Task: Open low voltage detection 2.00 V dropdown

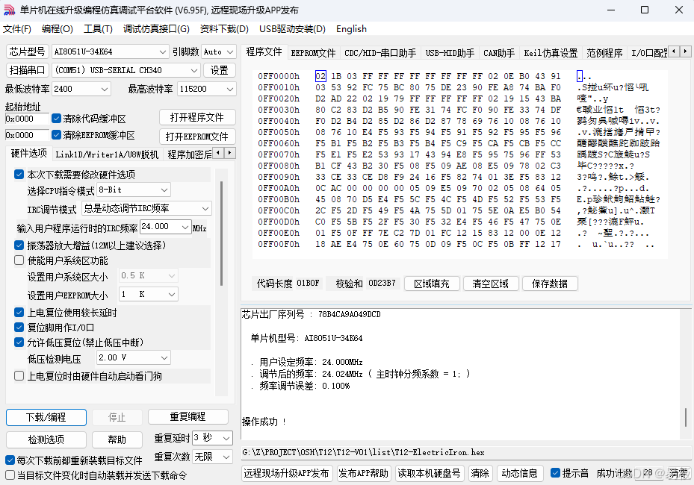Action: tap(133, 357)
